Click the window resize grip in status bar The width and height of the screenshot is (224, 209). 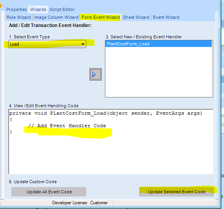[x=216, y=203]
